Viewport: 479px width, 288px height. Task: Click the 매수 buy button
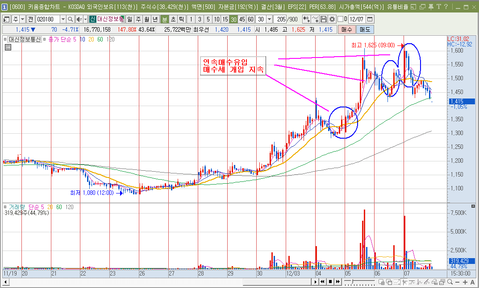[x=346, y=29]
